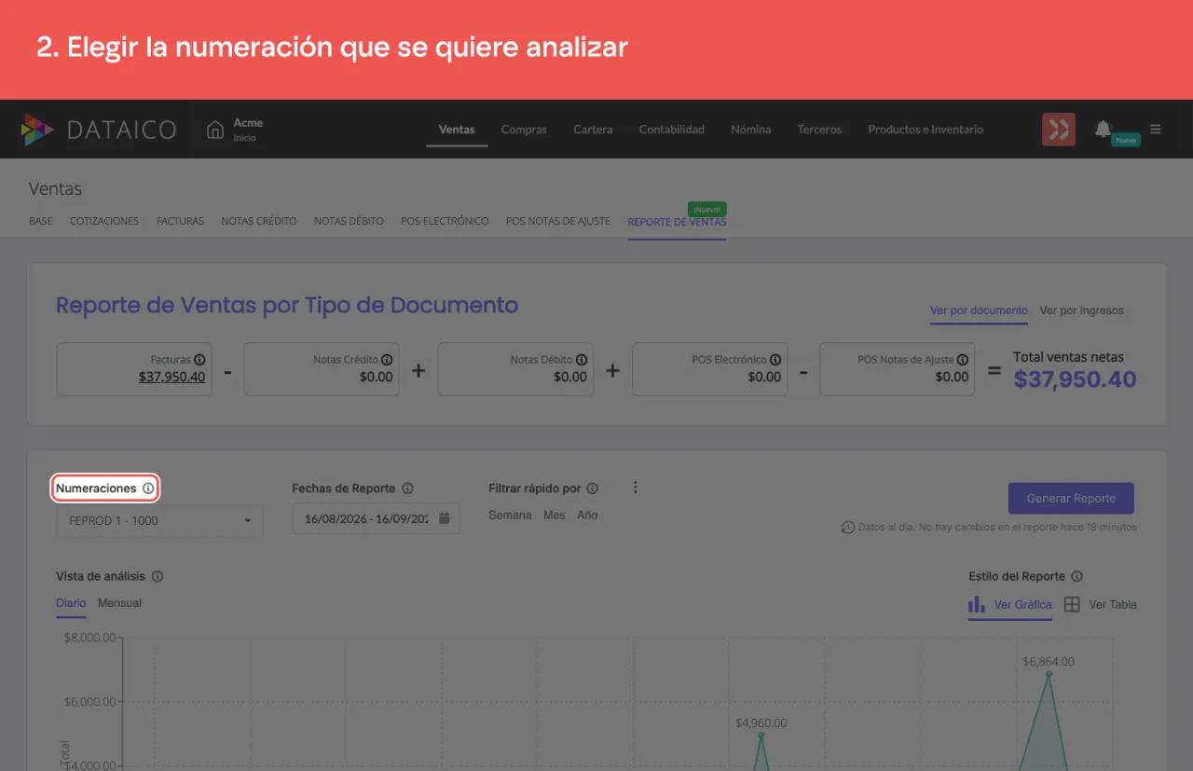
Task: Open the notifications bell
Action: (x=1103, y=129)
